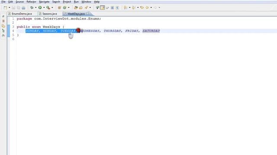Click line number 6 in the gutter
This screenshot has width=277, height=155.
pyautogui.click(x=13, y=39)
